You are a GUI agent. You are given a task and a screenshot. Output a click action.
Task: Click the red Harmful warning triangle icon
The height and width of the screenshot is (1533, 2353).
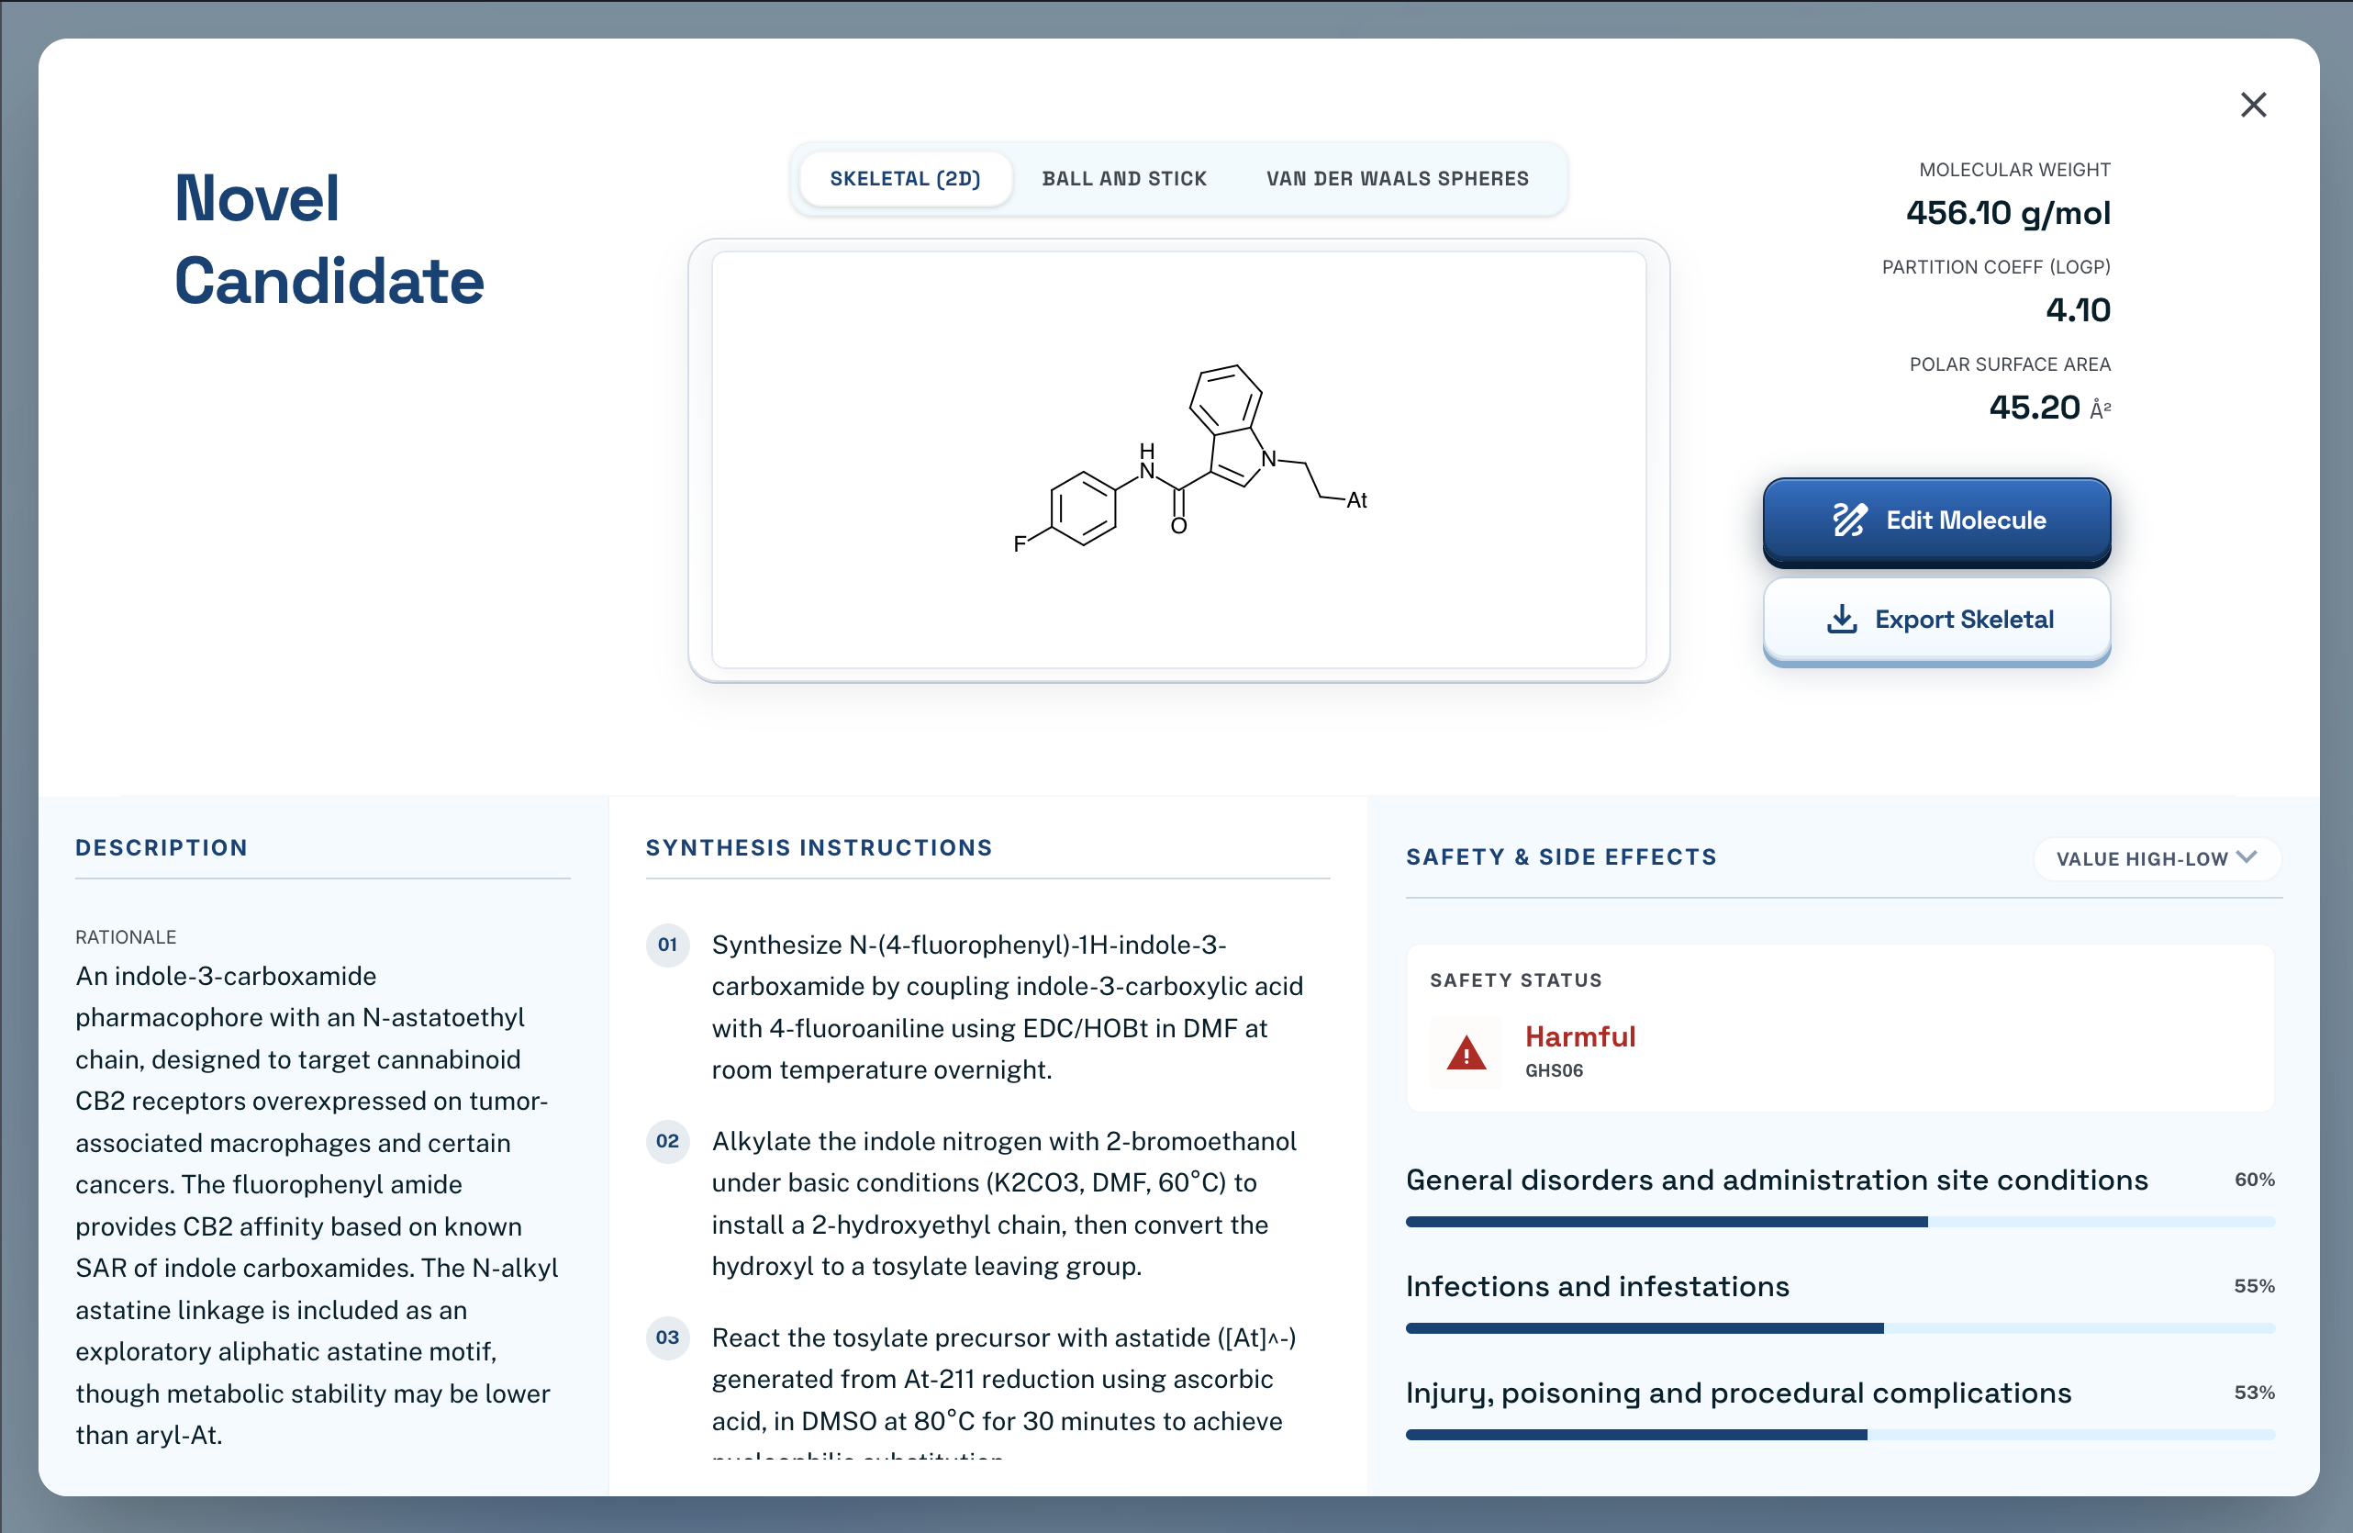click(1466, 1052)
